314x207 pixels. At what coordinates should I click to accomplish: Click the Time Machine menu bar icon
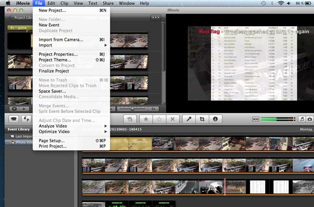264,3
